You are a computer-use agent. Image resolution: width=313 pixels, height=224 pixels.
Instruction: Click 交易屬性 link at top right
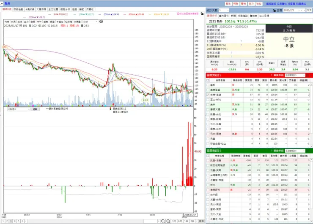point(282,4)
